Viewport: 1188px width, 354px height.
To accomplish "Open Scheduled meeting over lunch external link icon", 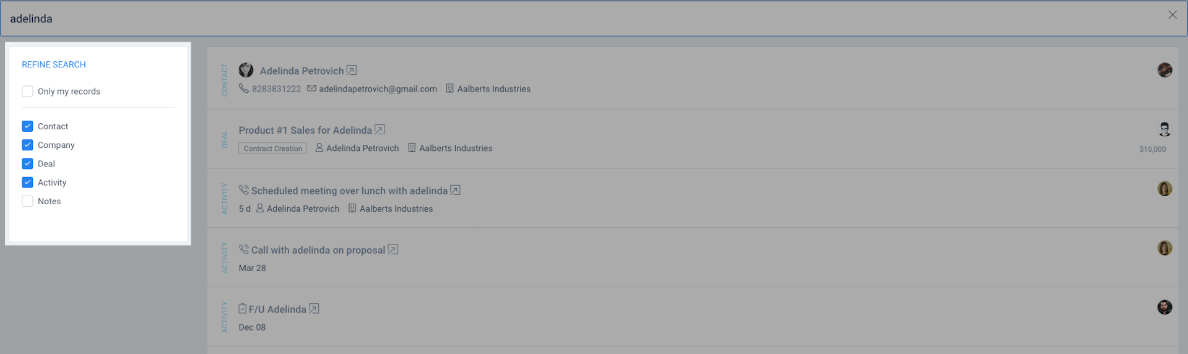I will pyautogui.click(x=456, y=191).
